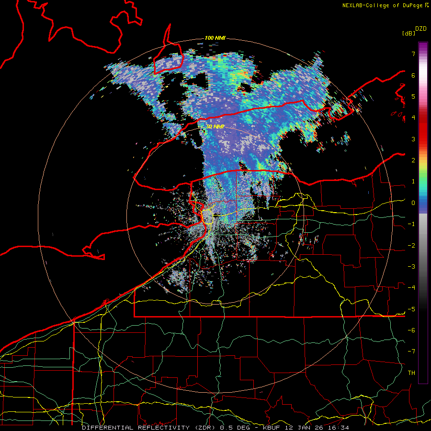Click the red segment of the ZDR colorbar

(423, 129)
